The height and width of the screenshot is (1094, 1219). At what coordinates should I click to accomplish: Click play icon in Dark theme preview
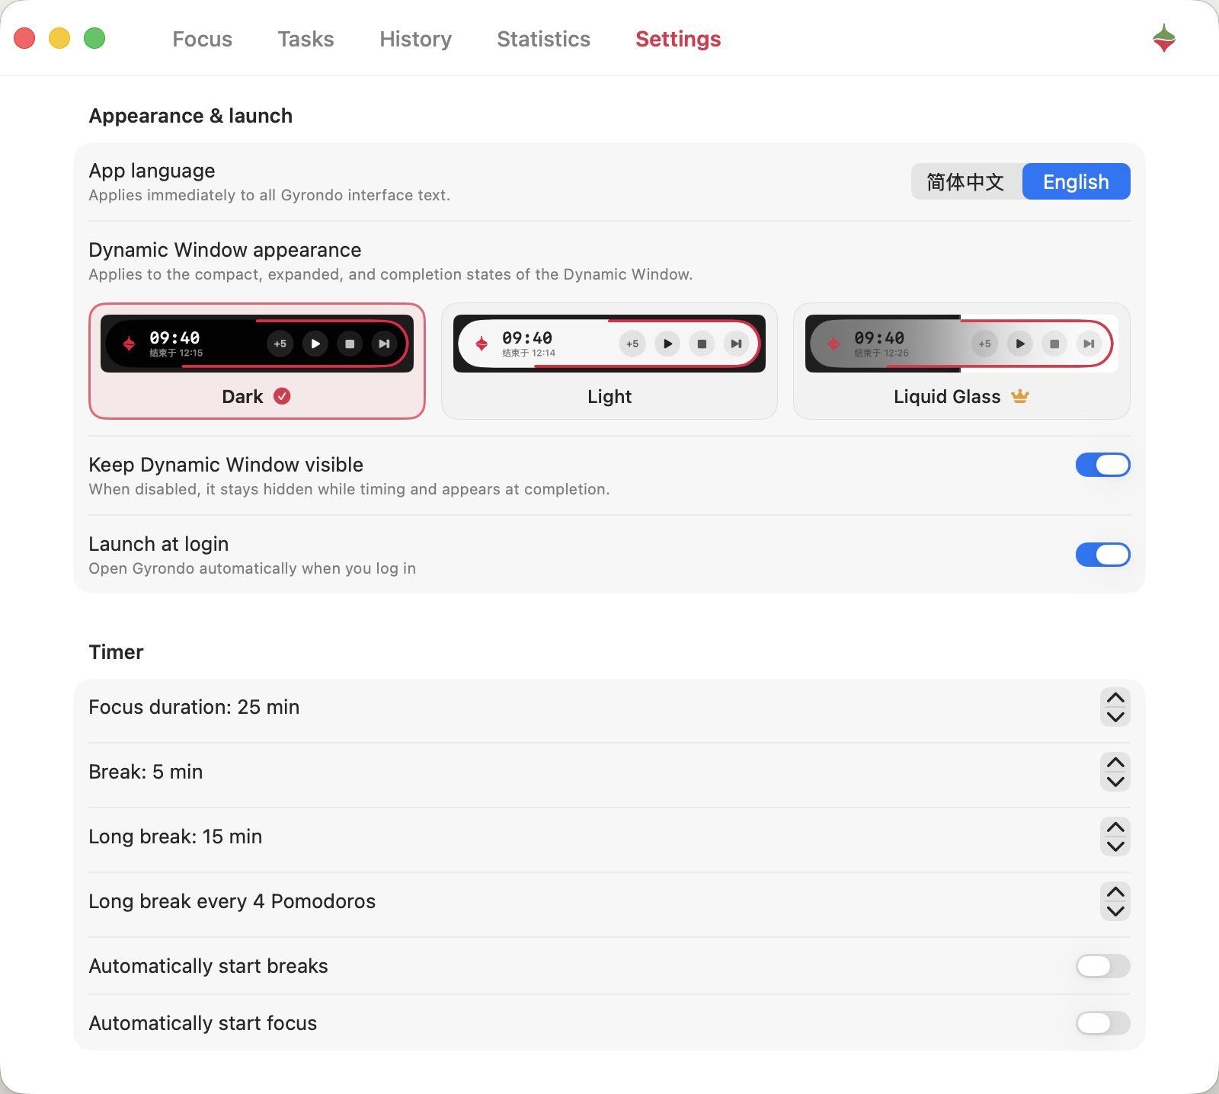pyautogui.click(x=315, y=344)
